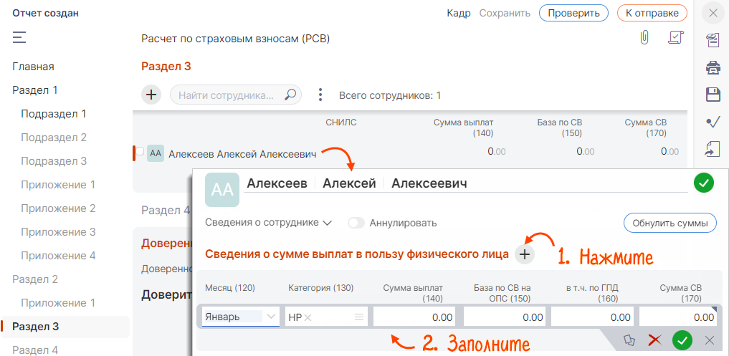
Task: Select Подраздел 1 in navigation
Action: click(54, 114)
